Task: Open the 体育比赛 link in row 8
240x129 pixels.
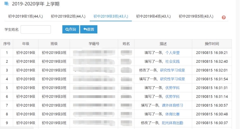Action: (x=172, y=114)
